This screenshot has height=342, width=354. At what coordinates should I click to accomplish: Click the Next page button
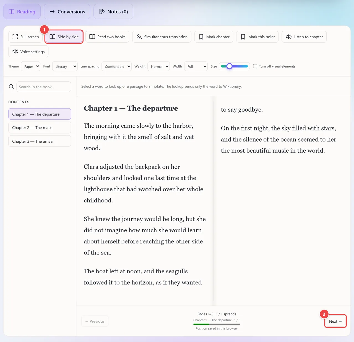point(335,321)
